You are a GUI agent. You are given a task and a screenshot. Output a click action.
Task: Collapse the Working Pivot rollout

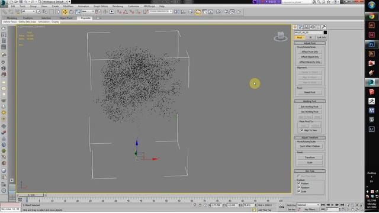310,101
